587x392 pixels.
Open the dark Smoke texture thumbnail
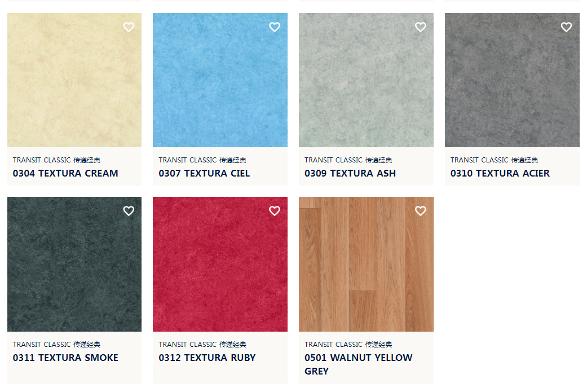[x=74, y=265]
